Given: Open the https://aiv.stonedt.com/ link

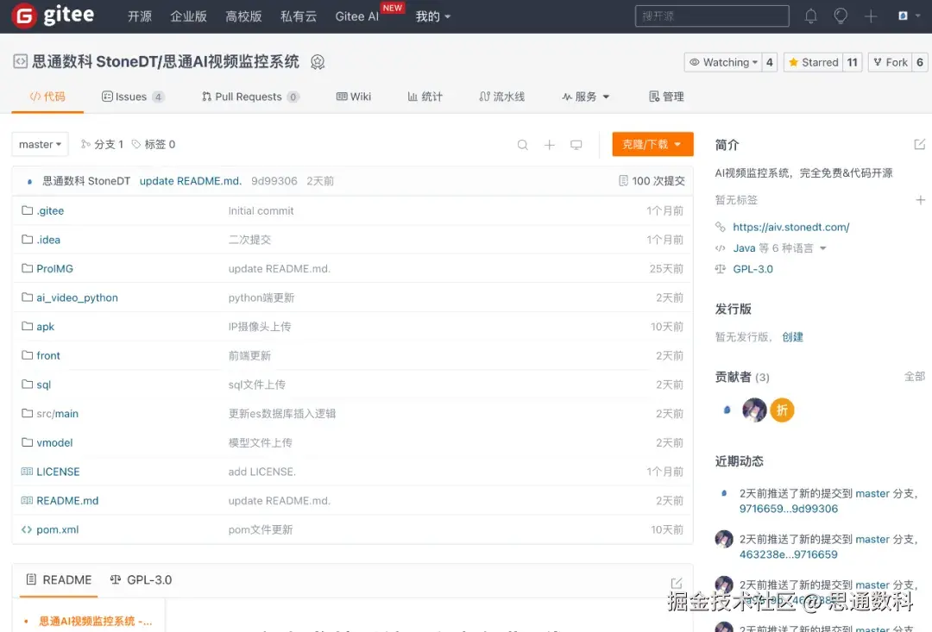Looking at the screenshot, I should 790,227.
